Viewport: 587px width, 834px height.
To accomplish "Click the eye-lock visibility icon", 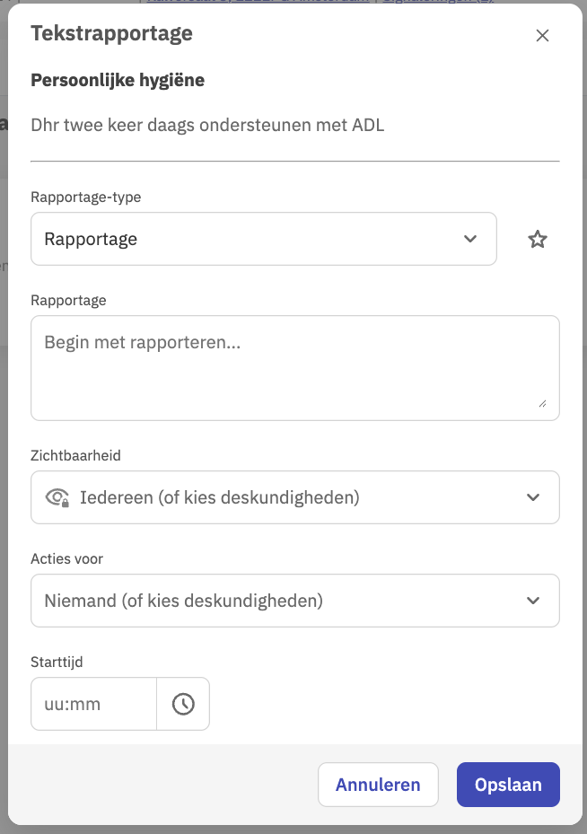I will 57,497.
